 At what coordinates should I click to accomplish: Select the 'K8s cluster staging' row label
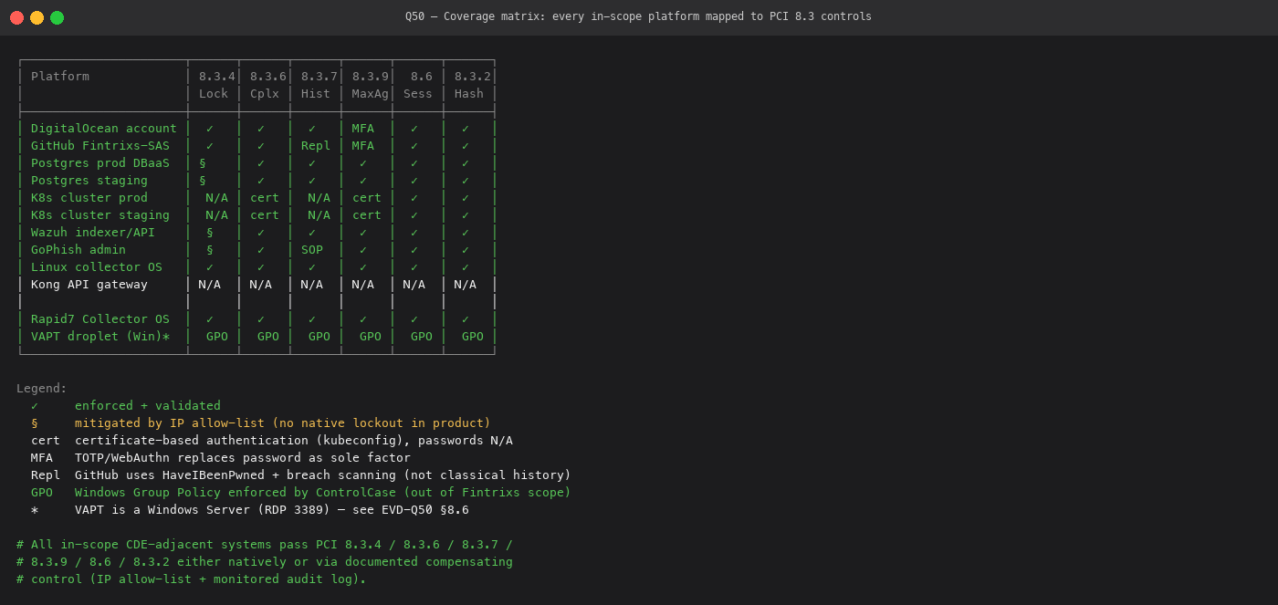click(100, 215)
